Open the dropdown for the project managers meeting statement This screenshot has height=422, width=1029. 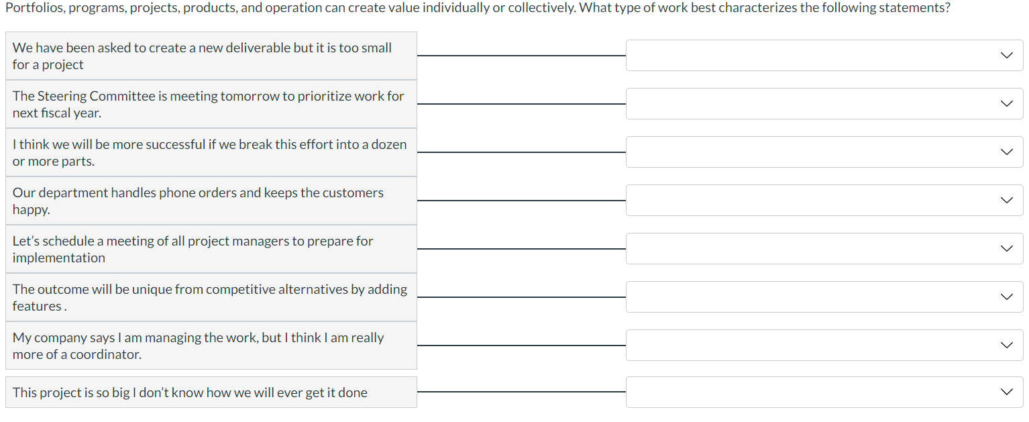[x=824, y=248]
